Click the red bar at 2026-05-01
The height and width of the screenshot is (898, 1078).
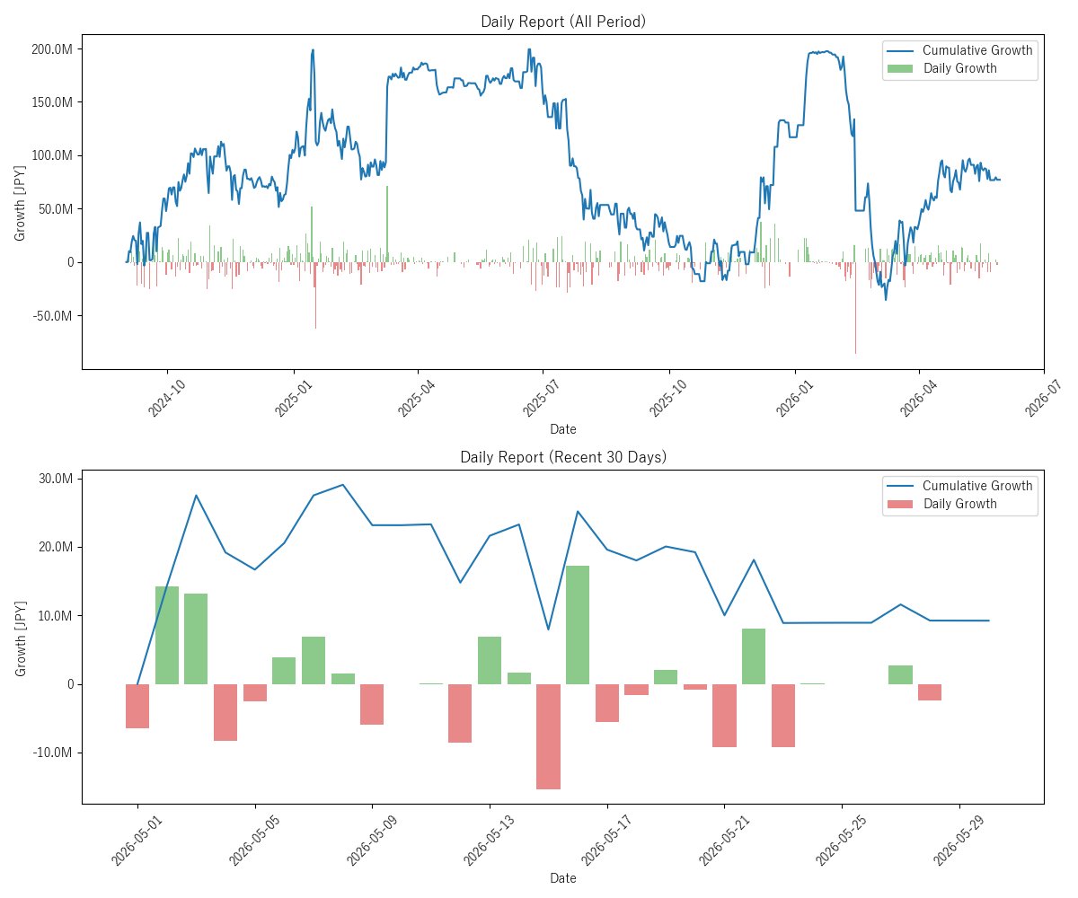tap(137, 706)
